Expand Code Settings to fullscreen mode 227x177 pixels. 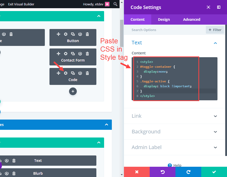pyautogui.click(x=208, y=7)
